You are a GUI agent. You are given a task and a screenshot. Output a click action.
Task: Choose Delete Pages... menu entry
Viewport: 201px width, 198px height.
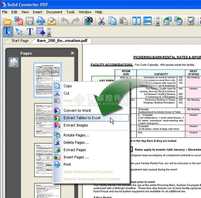91,143
